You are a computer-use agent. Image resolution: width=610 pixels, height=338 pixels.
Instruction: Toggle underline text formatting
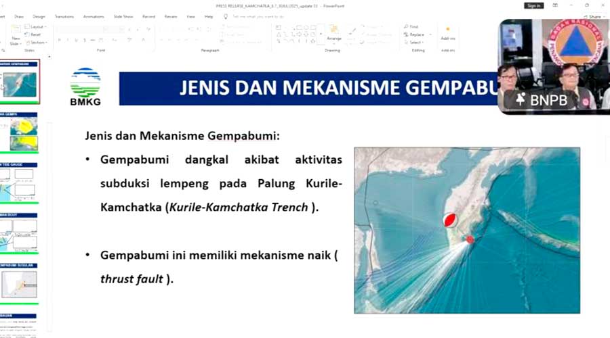pyautogui.click(x=77, y=40)
